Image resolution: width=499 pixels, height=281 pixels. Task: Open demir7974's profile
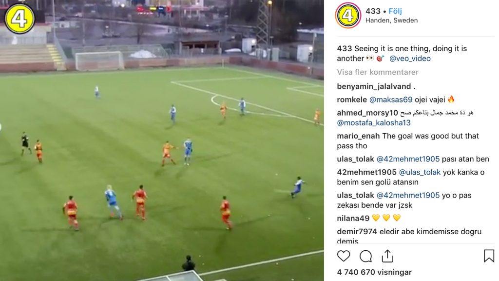pos(357,232)
